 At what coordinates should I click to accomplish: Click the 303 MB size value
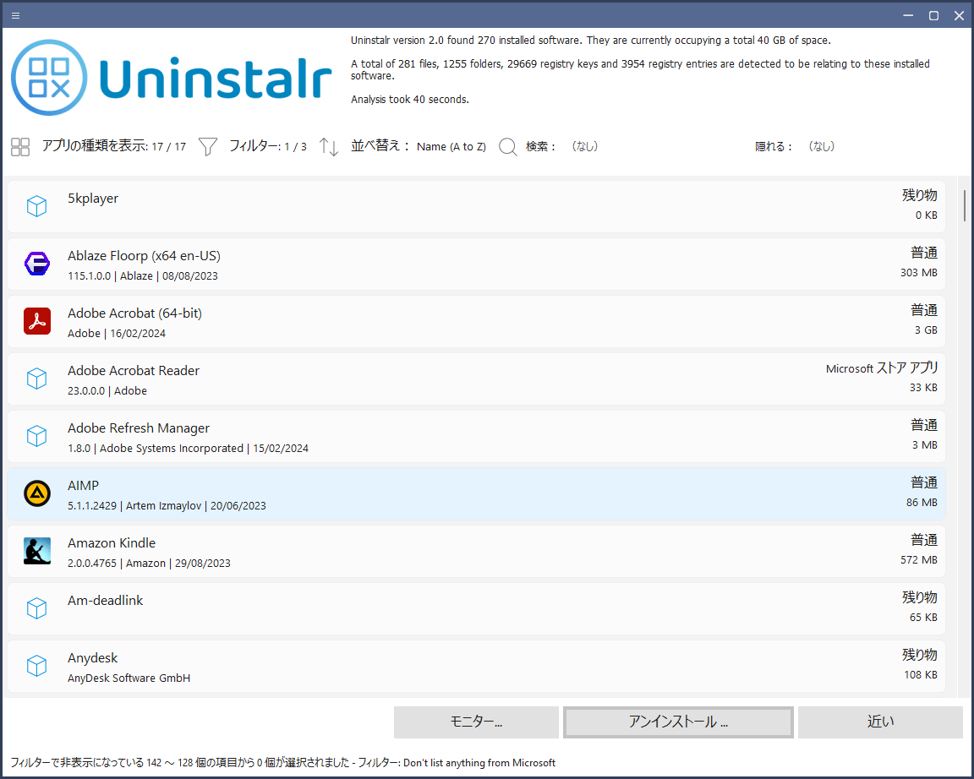point(919,273)
